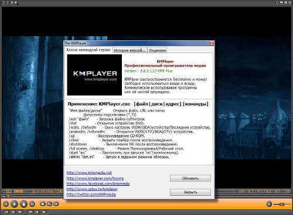Open the kmpmedia.net link
The width and height of the screenshot is (293, 215).
tap(89, 172)
